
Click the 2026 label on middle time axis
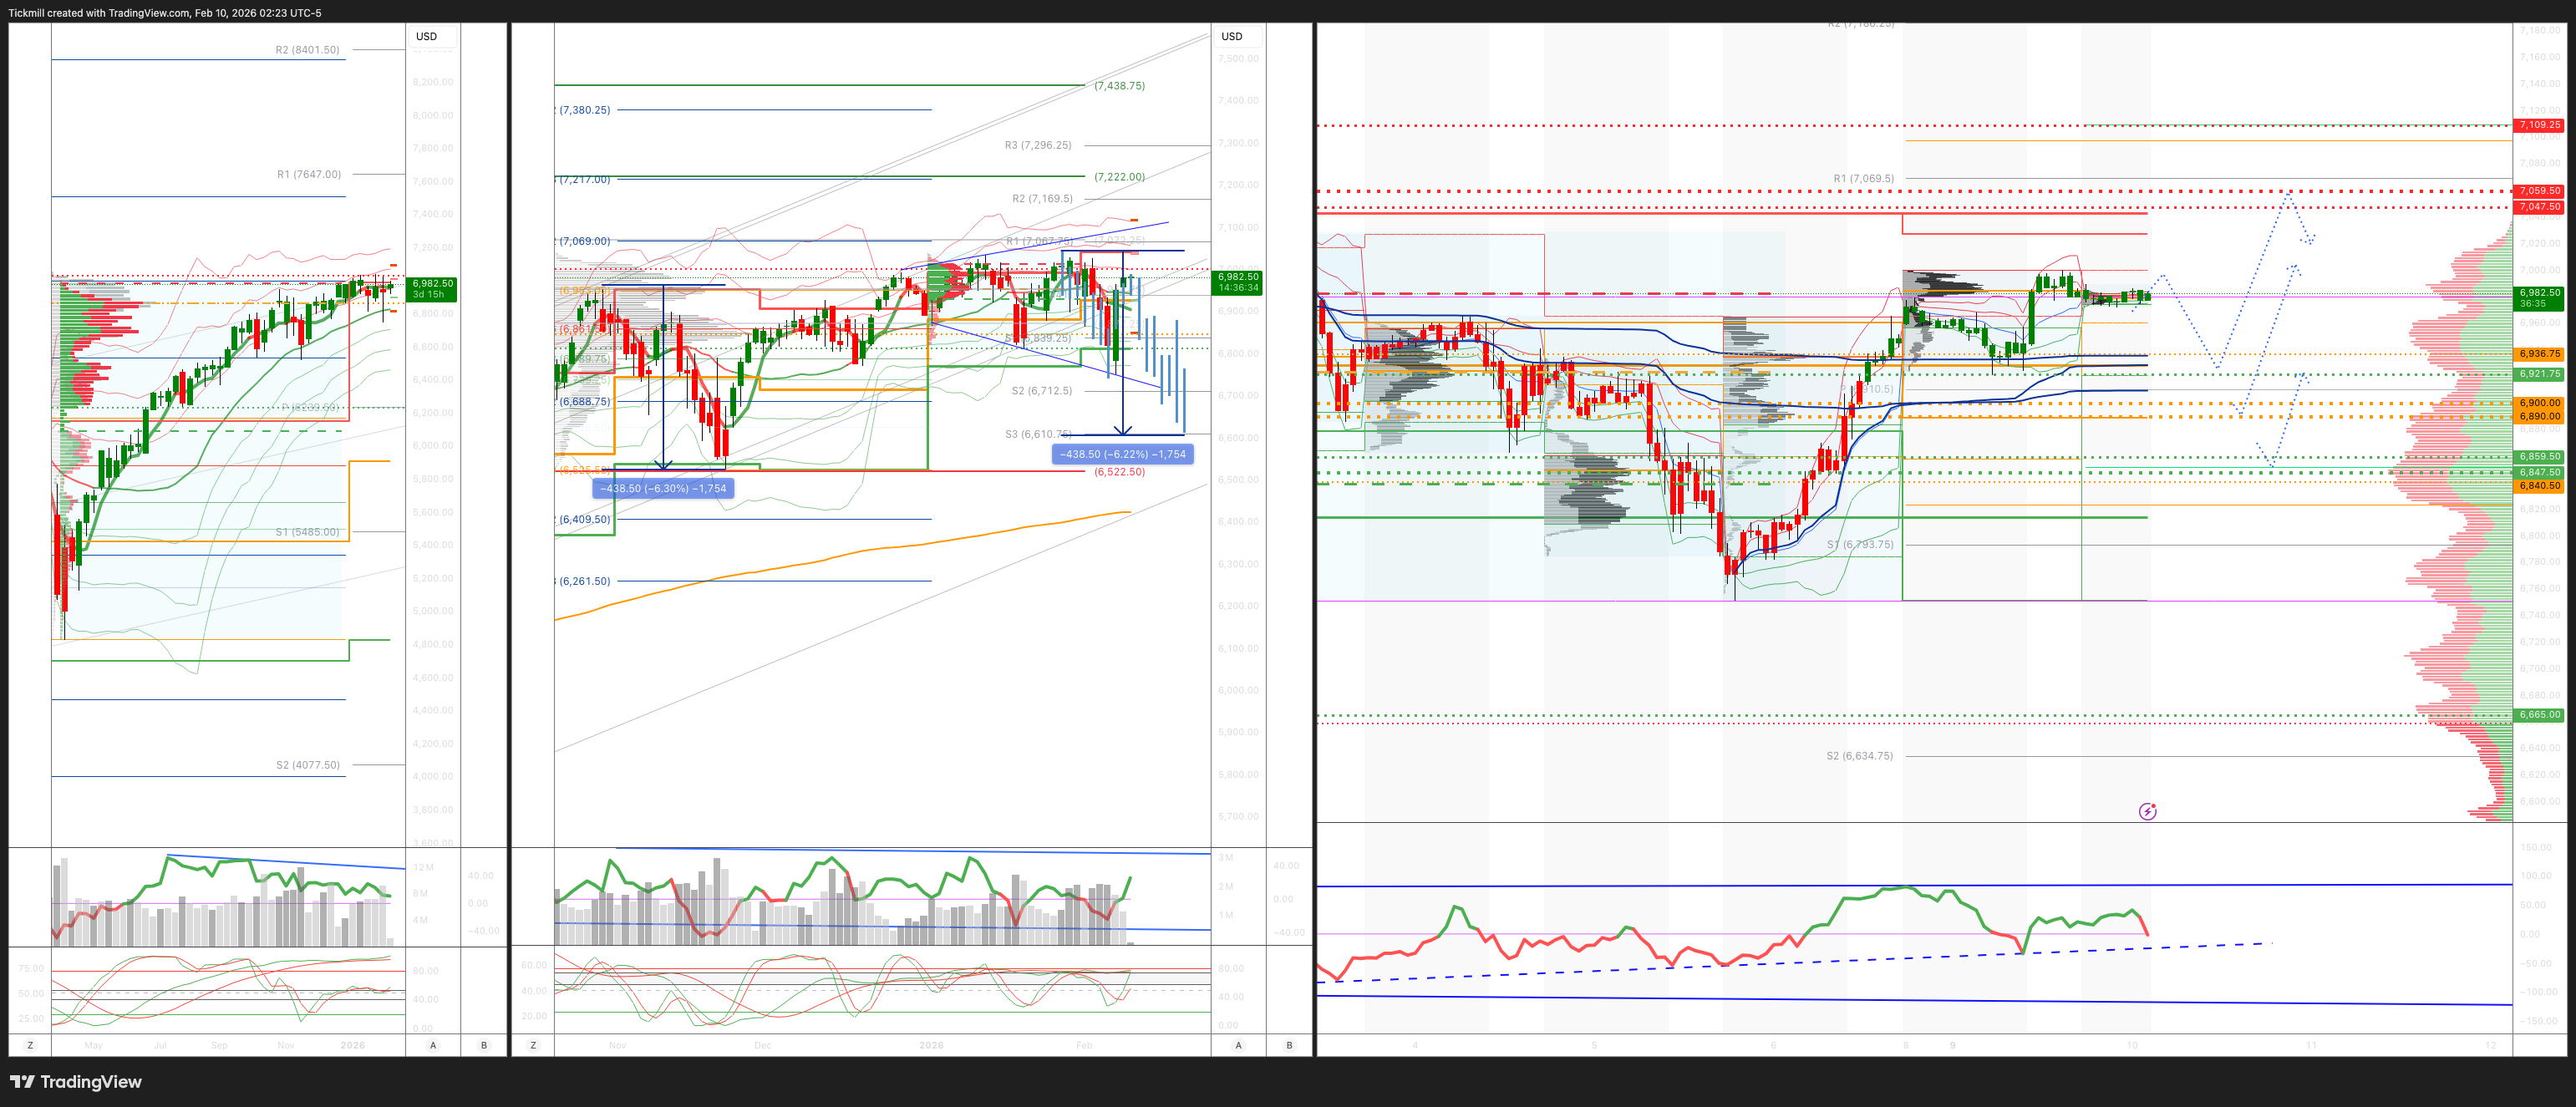[931, 1045]
